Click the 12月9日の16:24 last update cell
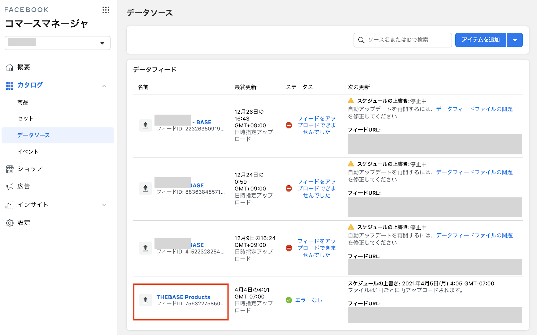537x335 pixels. pos(255,248)
